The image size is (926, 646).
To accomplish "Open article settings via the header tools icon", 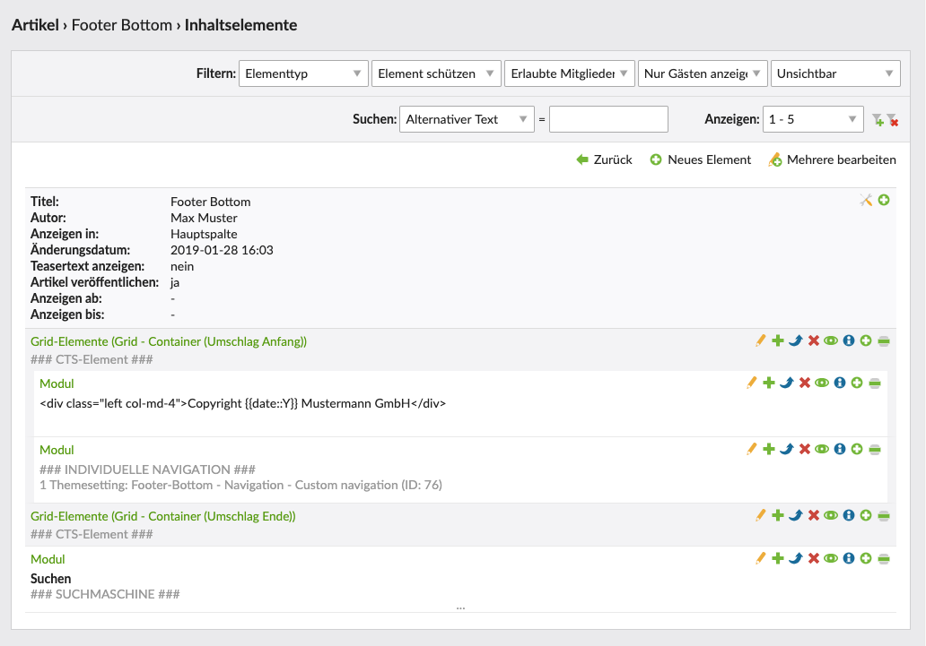I will coord(866,201).
